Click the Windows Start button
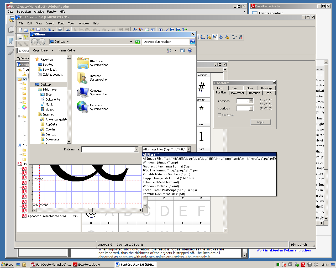This screenshot has height=268, width=336. (x=7, y=265)
